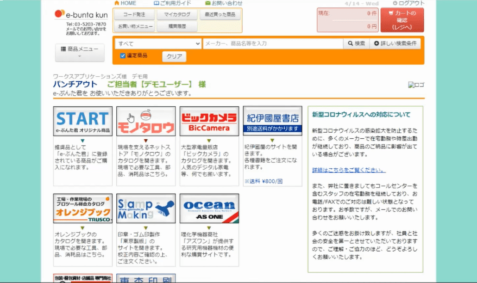Open the Kinokuniya bookstore site
Screen dimensions: 477x283
tap(272, 121)
